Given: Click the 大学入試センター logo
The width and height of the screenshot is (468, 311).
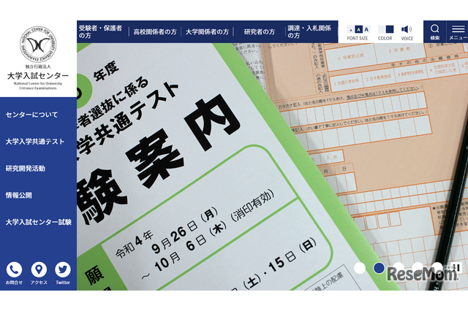Looking at the screenshot, I should tap(38, 58).
